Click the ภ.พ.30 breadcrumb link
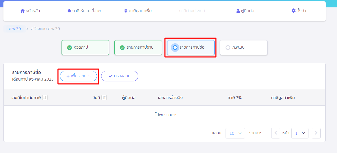The image size is (337, 153). pos(15,29)
